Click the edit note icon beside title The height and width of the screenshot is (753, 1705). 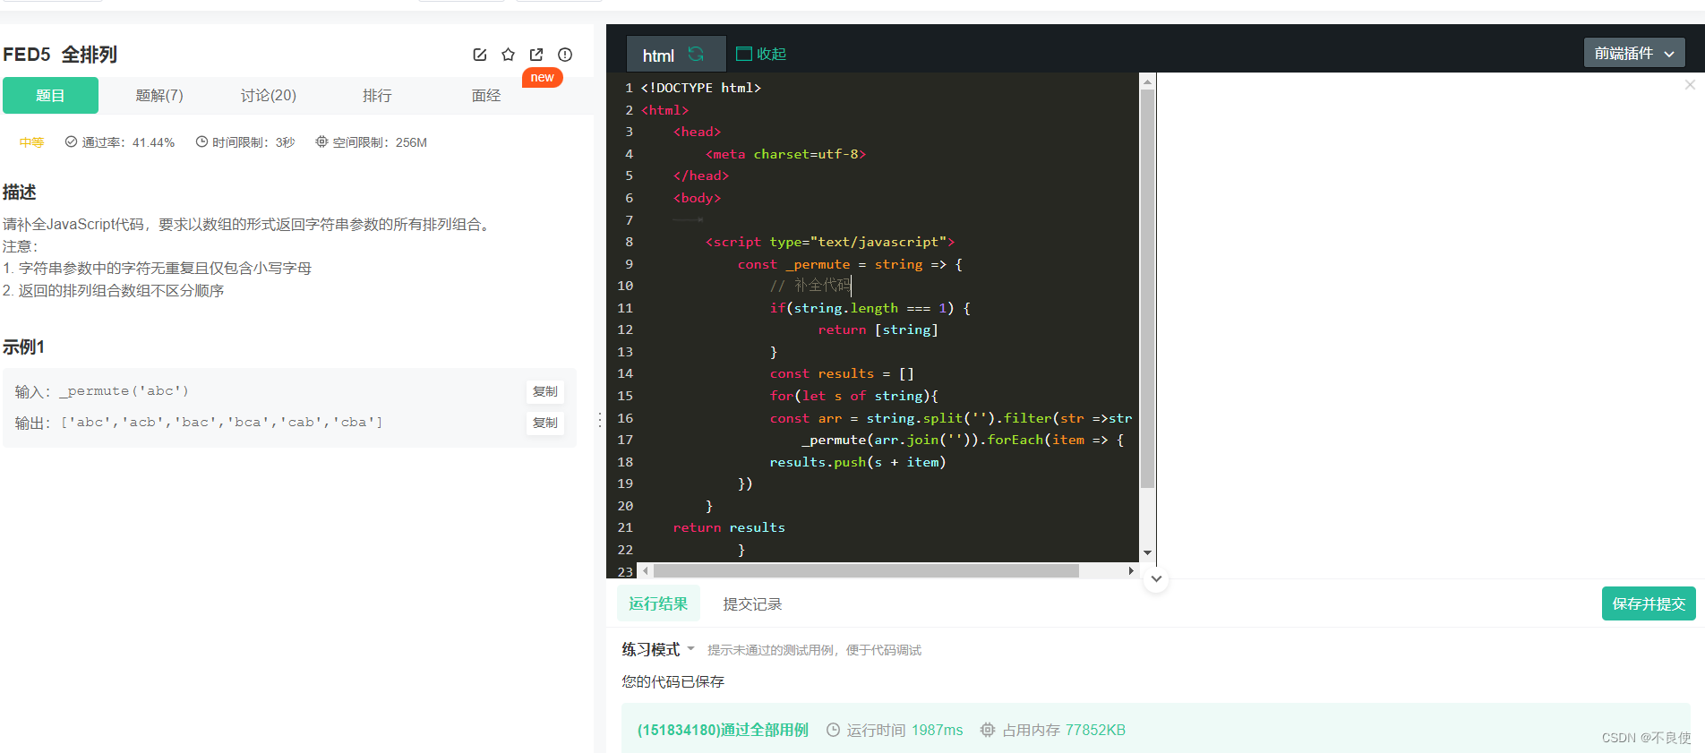tap(480, 55)
